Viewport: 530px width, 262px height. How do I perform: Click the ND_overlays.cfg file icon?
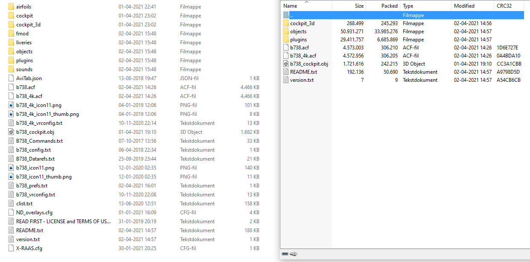pyautogui.click(x=12, y=213)
